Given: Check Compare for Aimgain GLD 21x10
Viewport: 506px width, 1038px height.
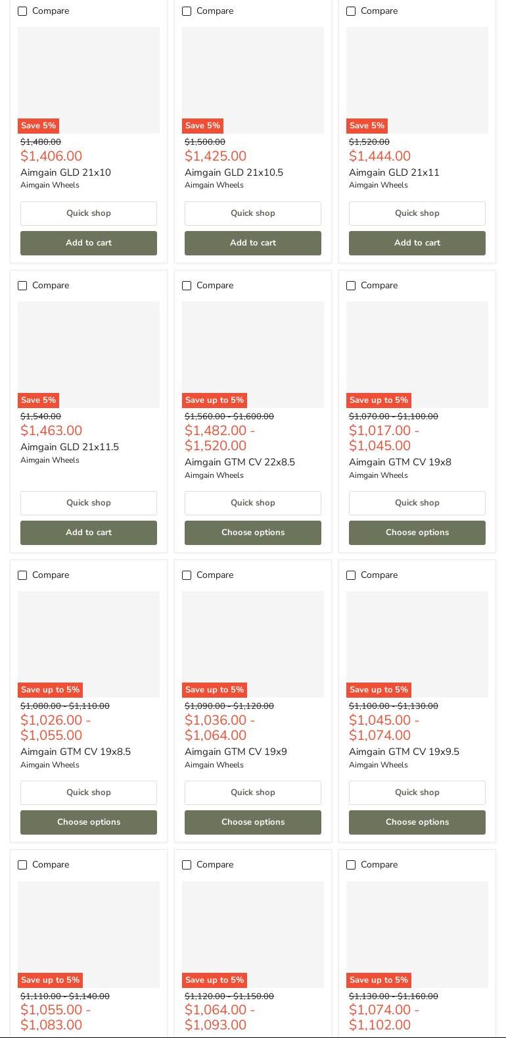Looking at the screenshot, I should [x=22, y=11].
